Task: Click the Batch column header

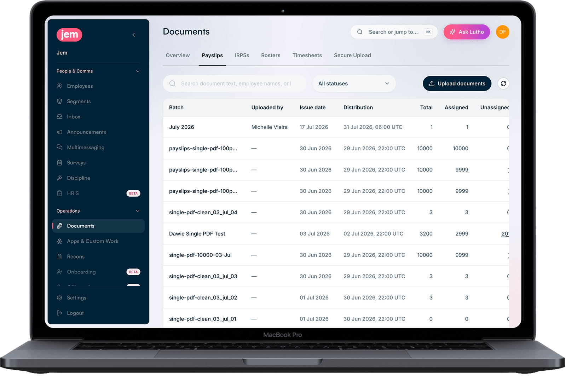Action: (176, 108)
